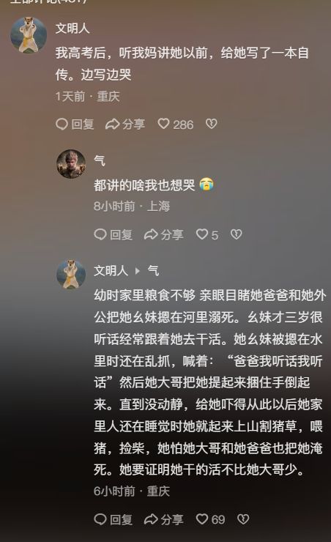331x542 pixels.
Task: Open username 文明人 on the top comment
Action: click(72, 28)
